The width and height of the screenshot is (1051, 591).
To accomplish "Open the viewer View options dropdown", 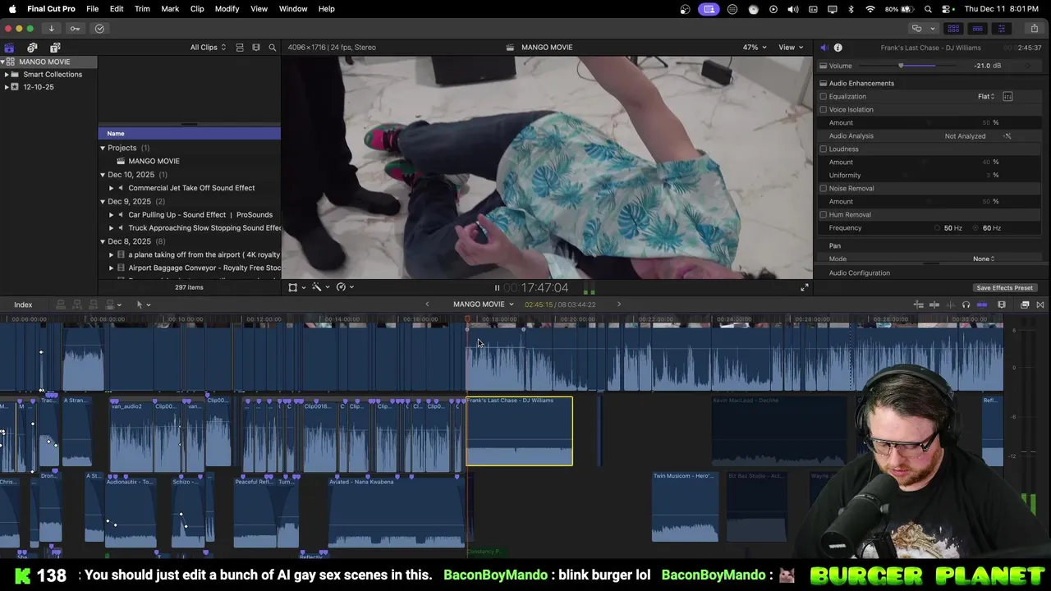I will pos(791,48).
